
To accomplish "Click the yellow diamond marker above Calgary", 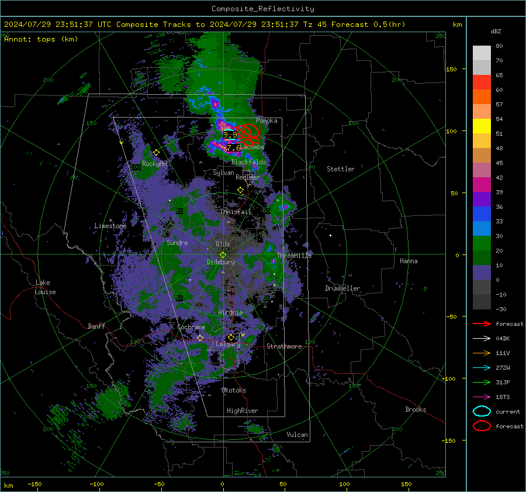I will click(x=231, y=337).
